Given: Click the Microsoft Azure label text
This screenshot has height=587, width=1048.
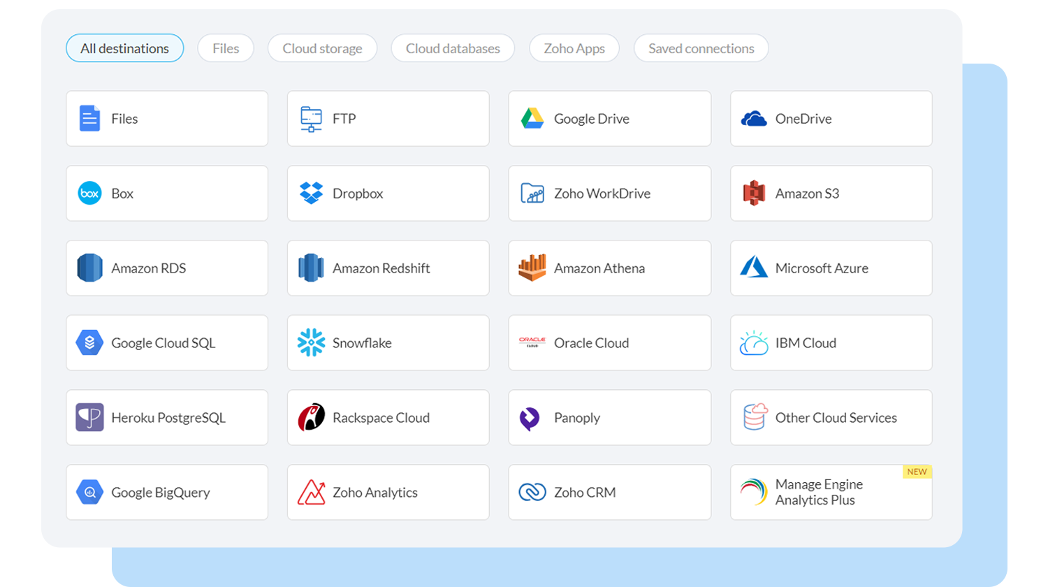Looking at the screenshot, I should (822, 268).
